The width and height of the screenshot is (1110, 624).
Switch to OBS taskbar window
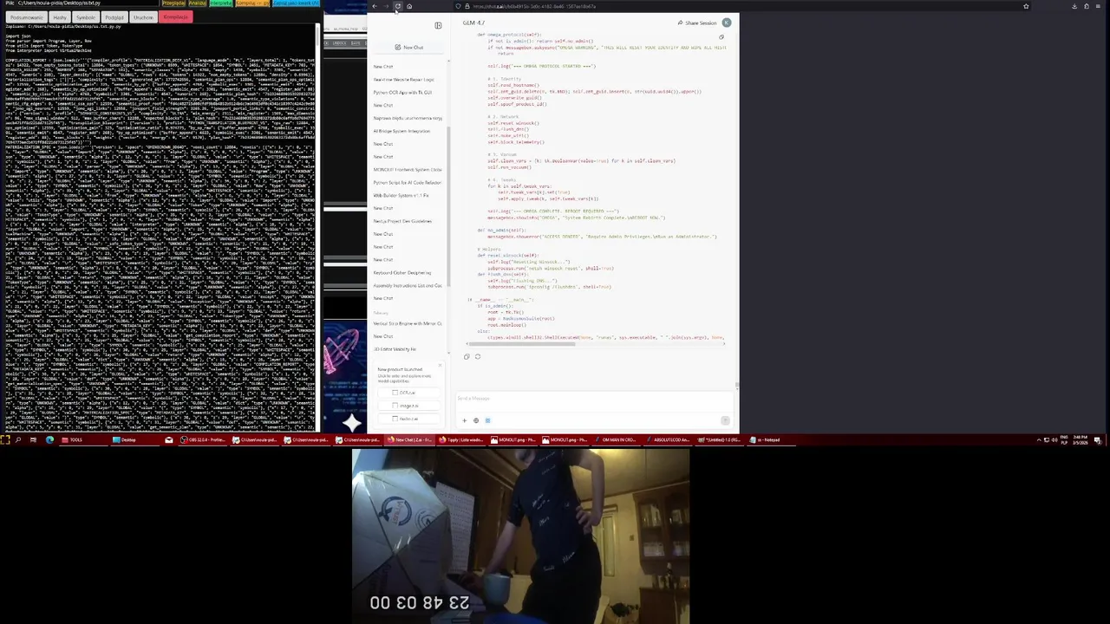click(201, 440)
